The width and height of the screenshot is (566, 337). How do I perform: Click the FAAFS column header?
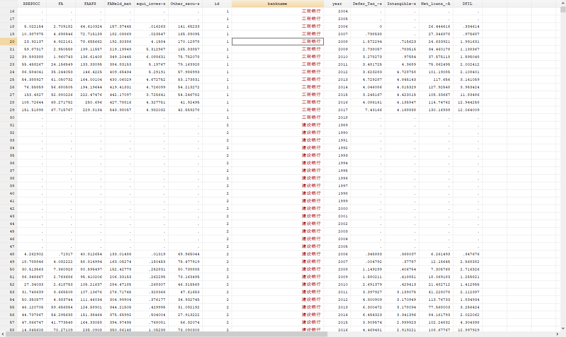click(90, 4)
